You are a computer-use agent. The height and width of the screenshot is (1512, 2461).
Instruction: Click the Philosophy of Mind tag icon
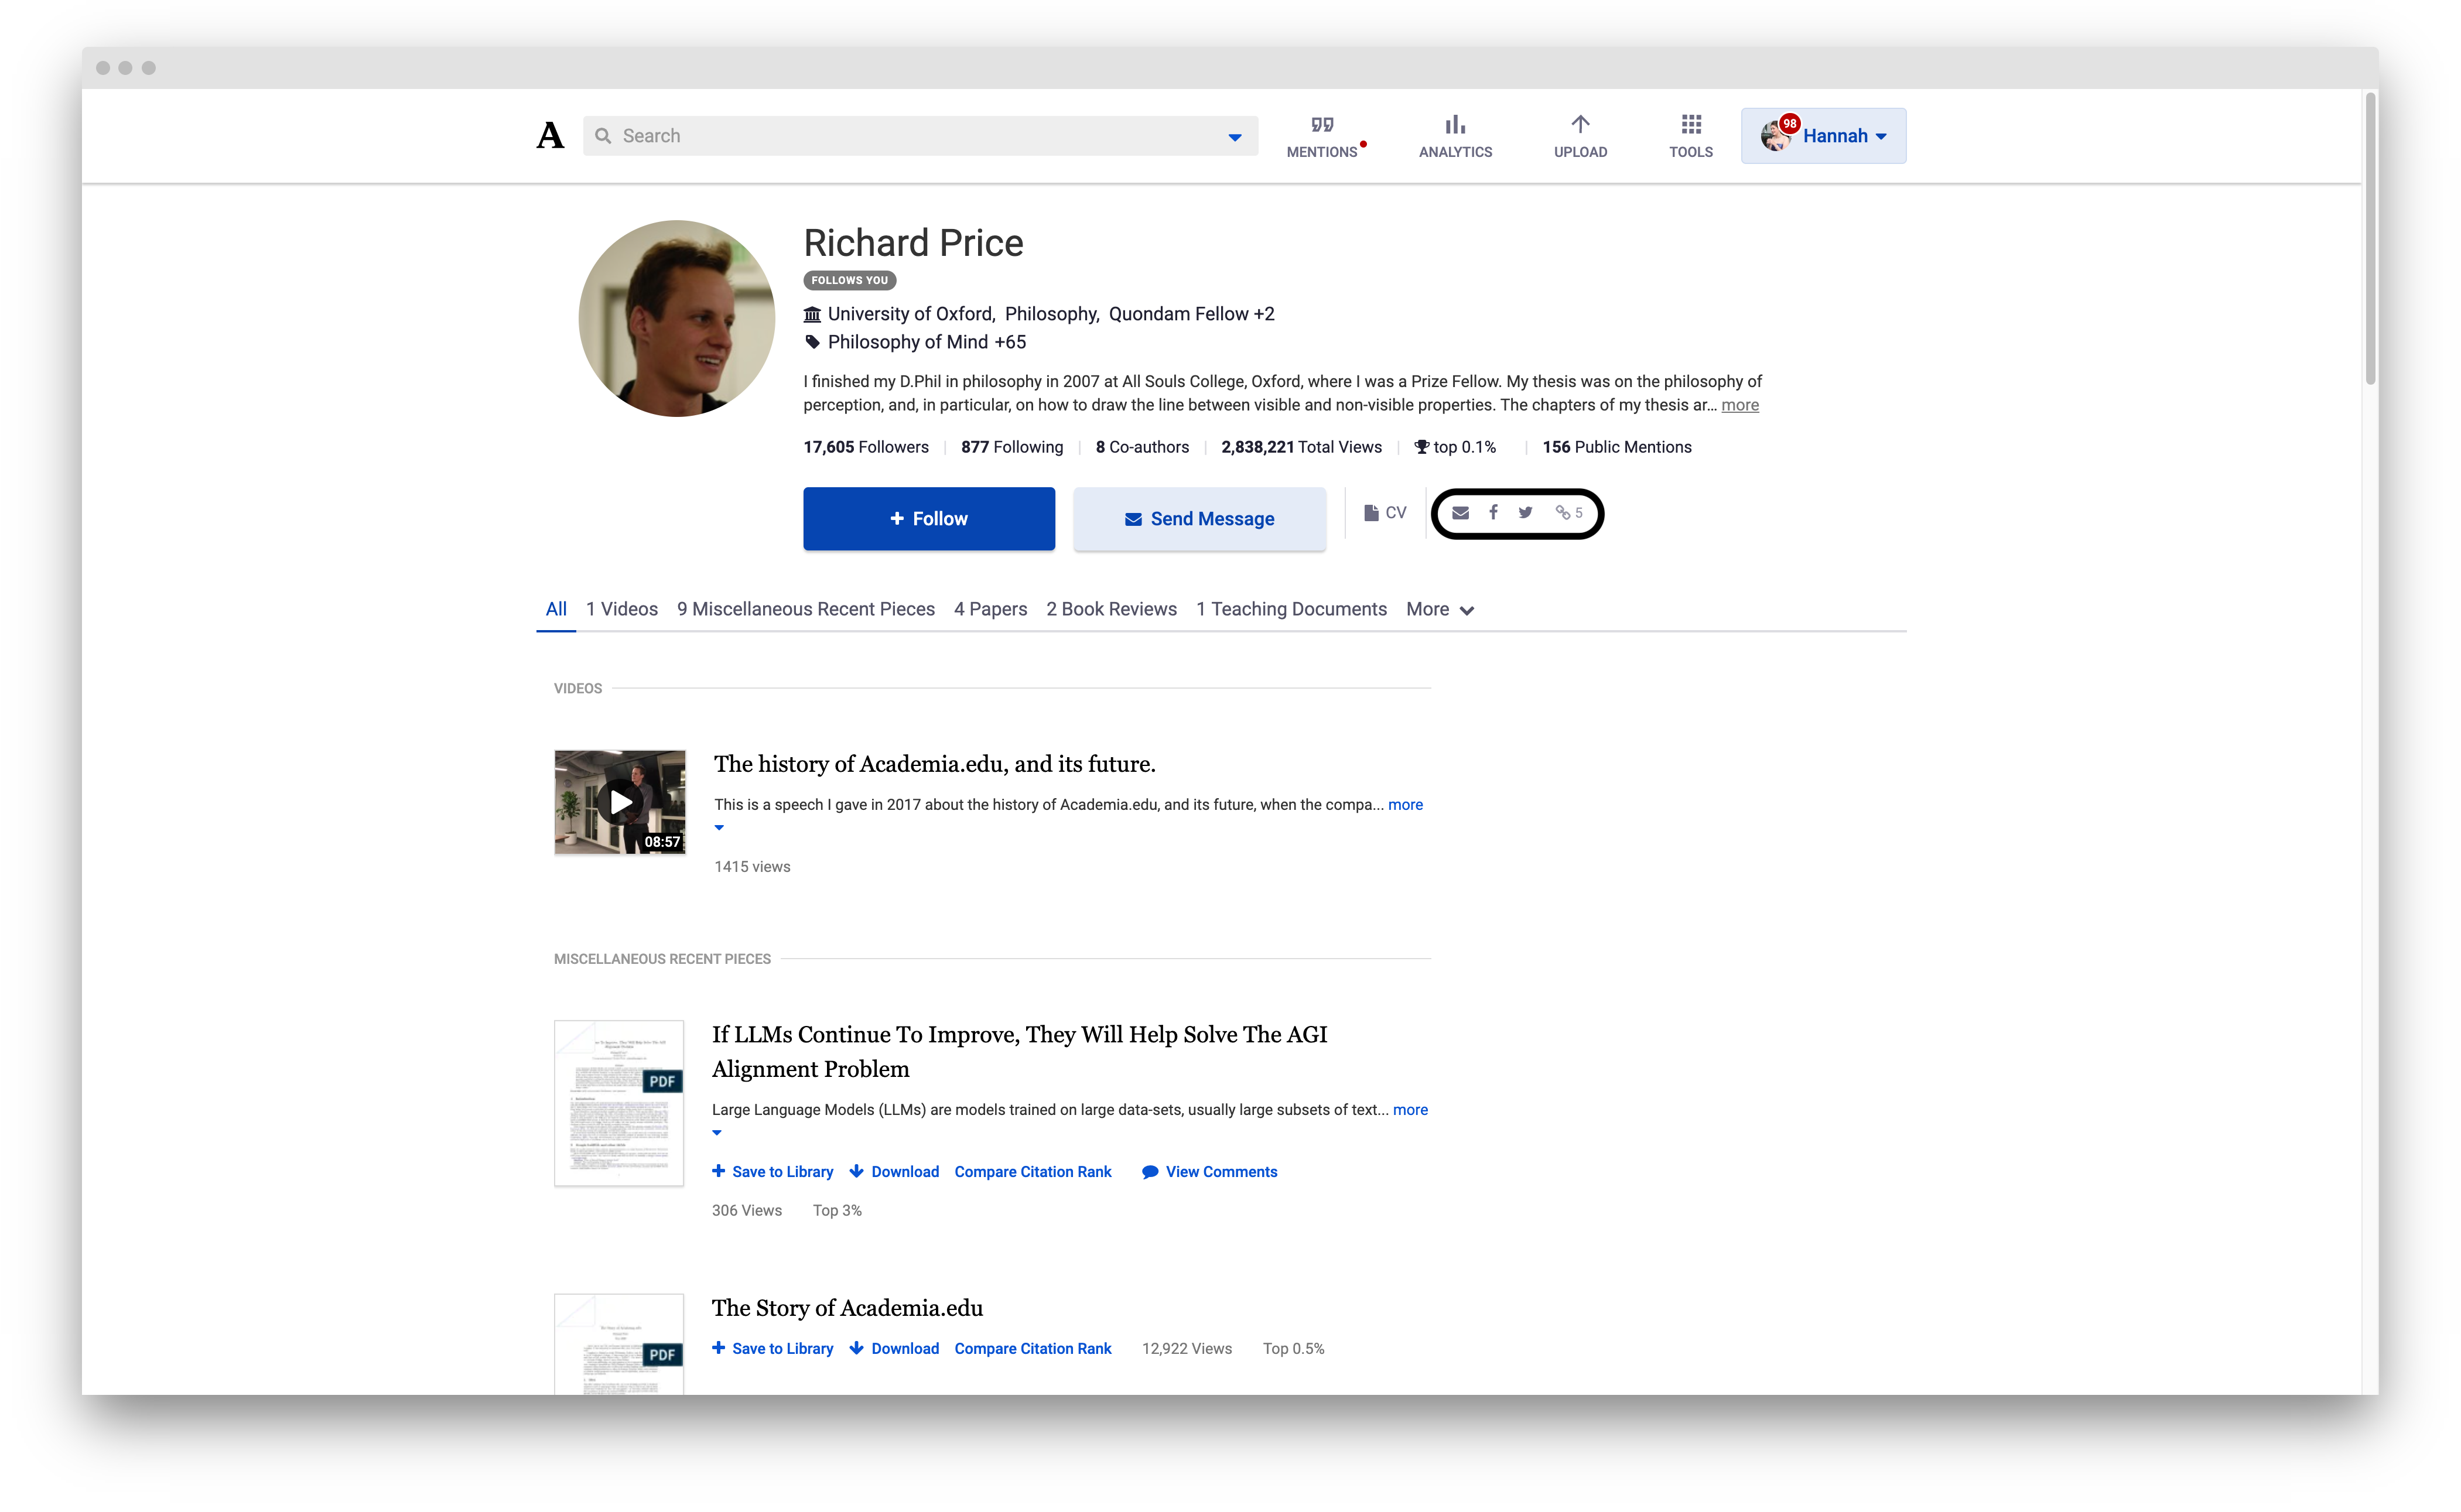coord(812,342)
